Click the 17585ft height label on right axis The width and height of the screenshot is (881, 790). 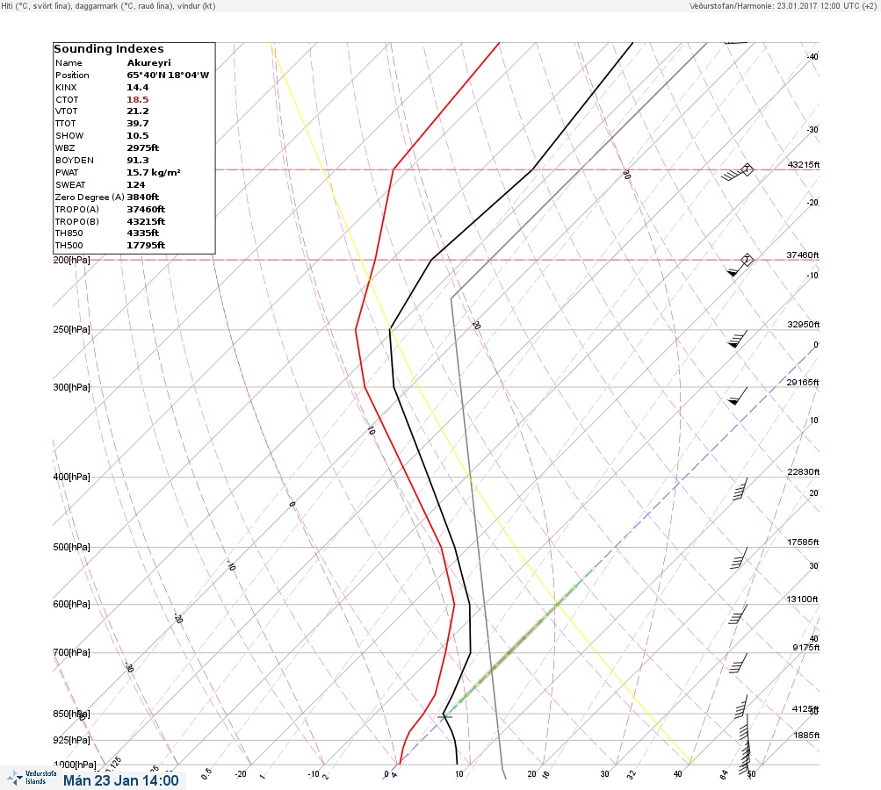click(x=803, y=542)
